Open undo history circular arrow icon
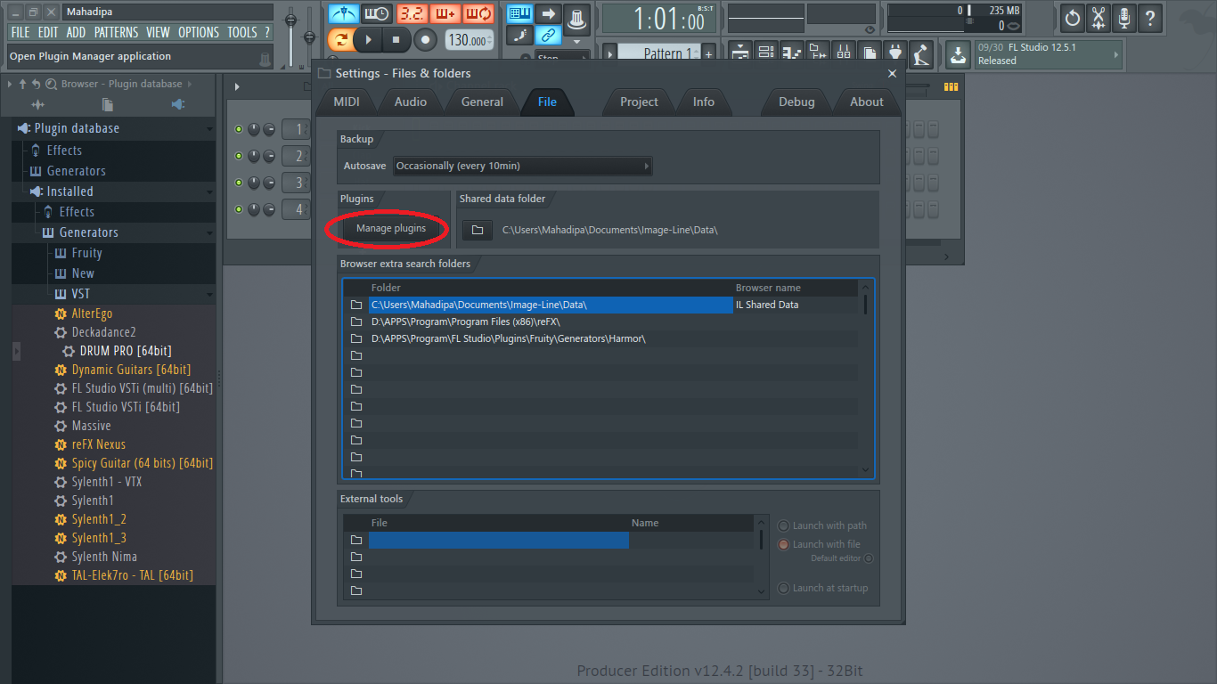The height and width of the screenshot is (684, 1217). [1073, 17]
